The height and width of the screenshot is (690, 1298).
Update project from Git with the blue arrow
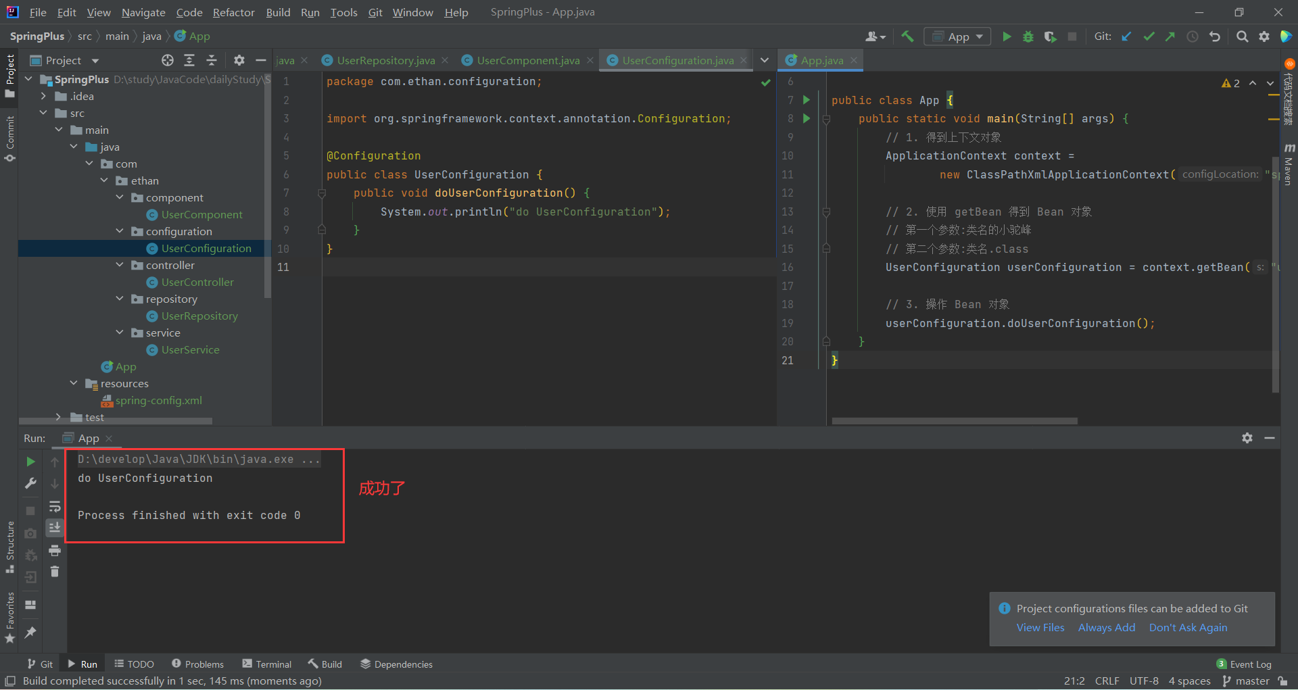pyautogui.click(x=1126, y=36)
